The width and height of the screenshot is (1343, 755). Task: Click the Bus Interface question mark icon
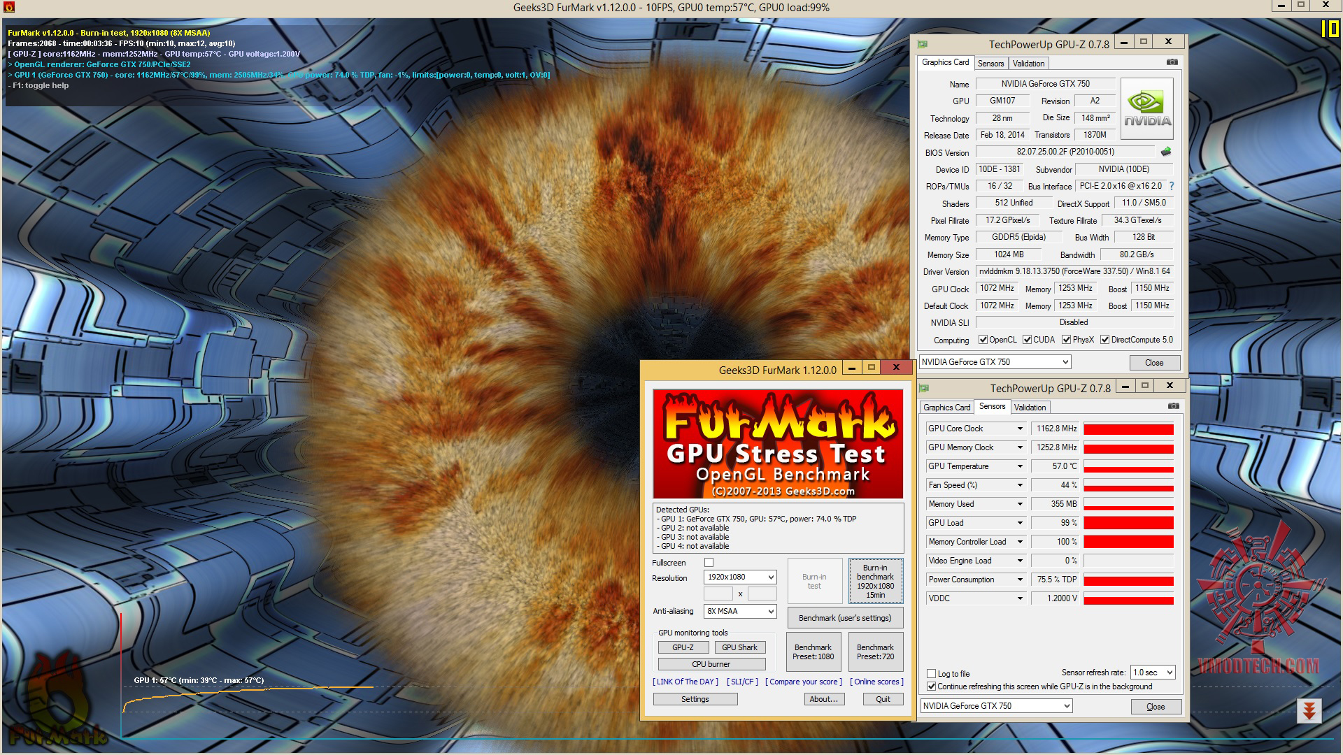(x=1172, y=186)
